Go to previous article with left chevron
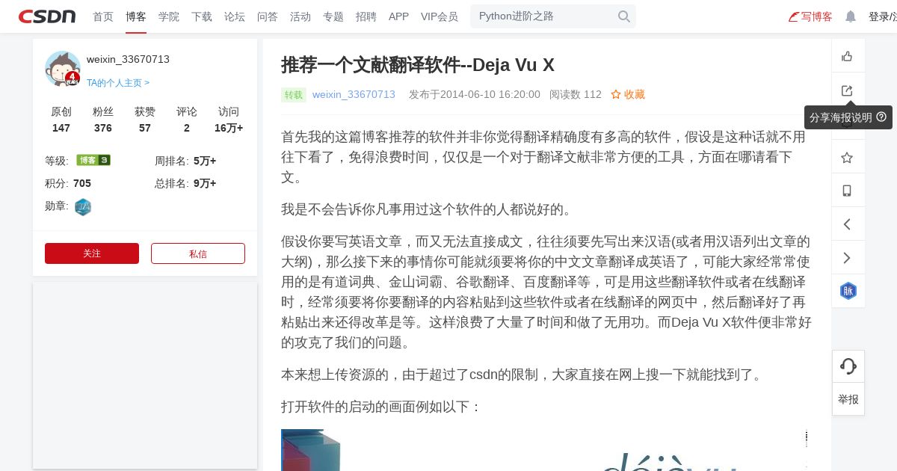The height and width of the screenshot is (471, 897). point(847,224)
